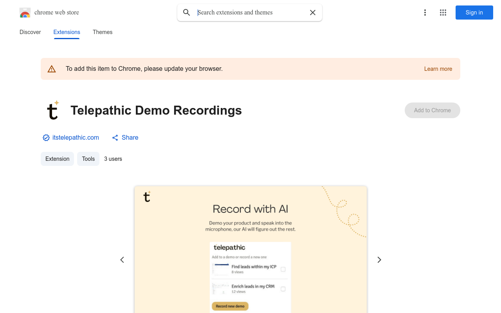Click the search magnifier icon
This screenshot has height=313, width=501.
187,13
